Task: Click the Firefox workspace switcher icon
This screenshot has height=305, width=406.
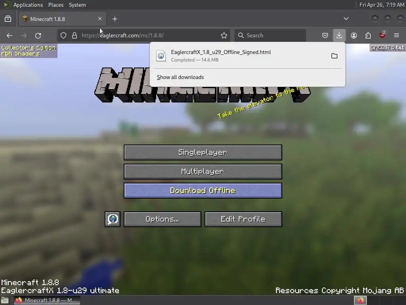Action: point(360,300)
